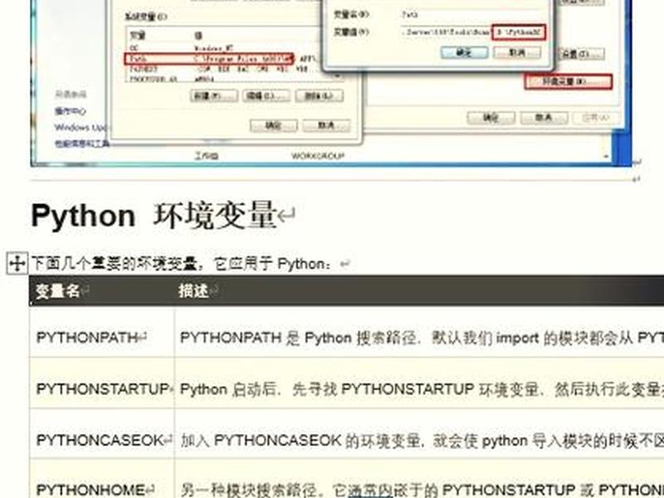Click the WORKGROUP text in the screenshot

coord(318,156)
